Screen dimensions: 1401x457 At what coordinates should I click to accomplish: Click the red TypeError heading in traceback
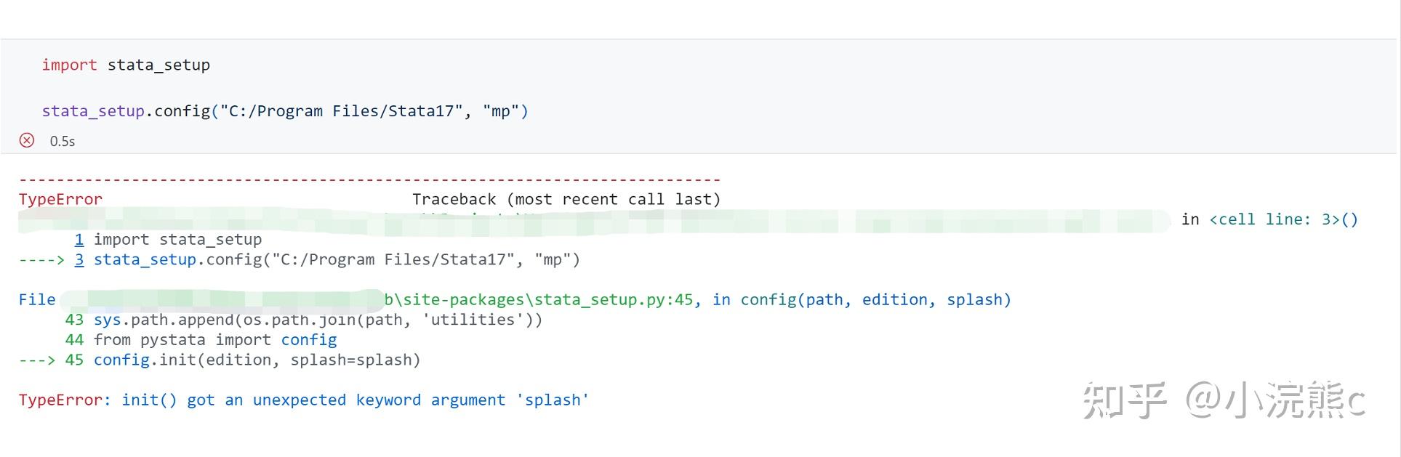click(60, 200)
